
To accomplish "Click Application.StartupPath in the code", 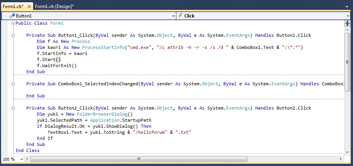I will 121,120.
